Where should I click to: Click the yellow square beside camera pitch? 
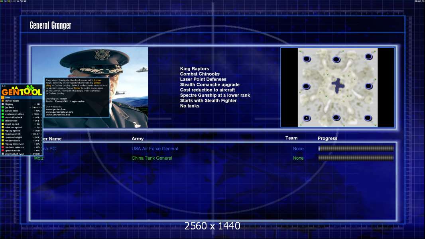tap(3, 134)
